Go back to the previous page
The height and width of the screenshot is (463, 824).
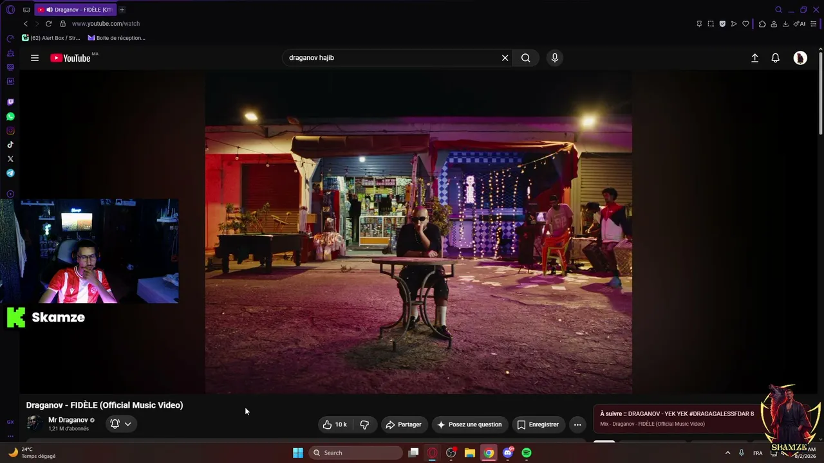tap(26, 24)
